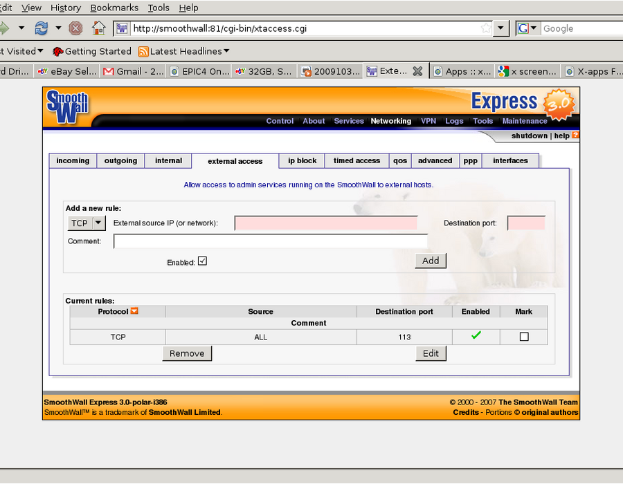Click the Remove button
This screenshot has width=623, height=484.
point(187,353)
